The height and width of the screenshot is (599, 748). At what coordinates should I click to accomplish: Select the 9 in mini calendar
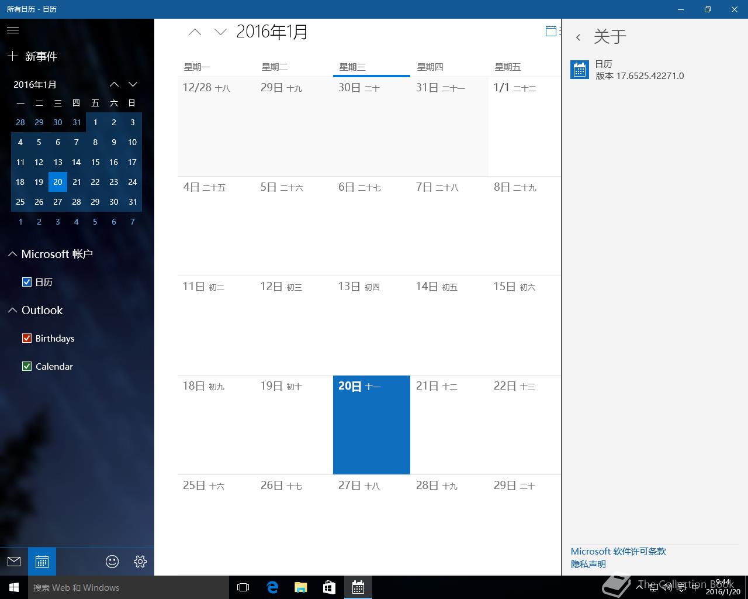point(114,142)
